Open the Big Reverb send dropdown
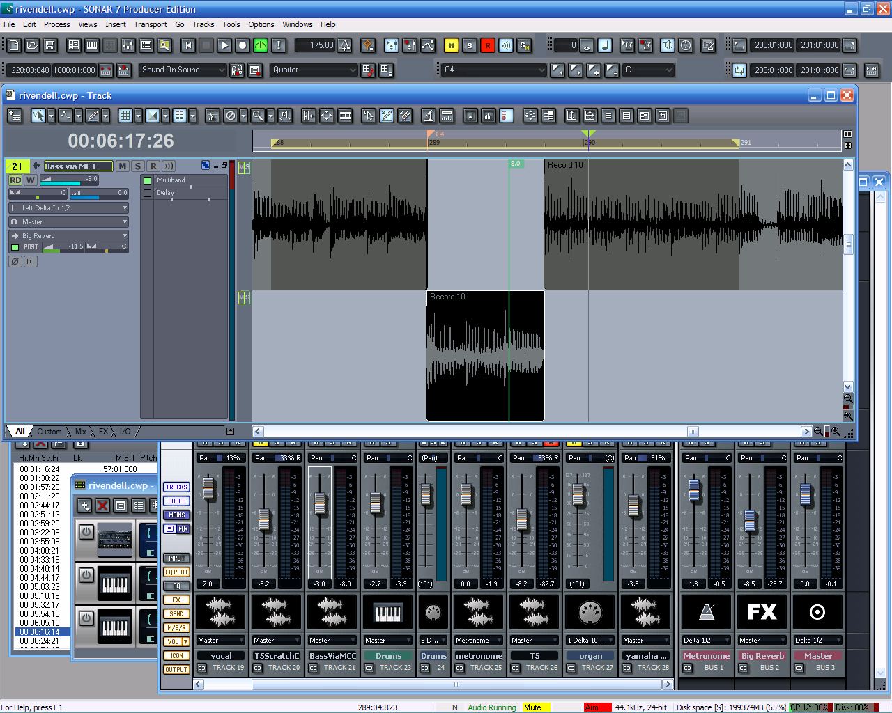 [x=69, y=236]
